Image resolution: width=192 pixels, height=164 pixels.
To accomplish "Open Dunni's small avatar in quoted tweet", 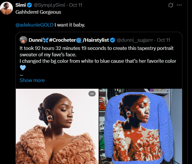I will (x=23, y=40).
